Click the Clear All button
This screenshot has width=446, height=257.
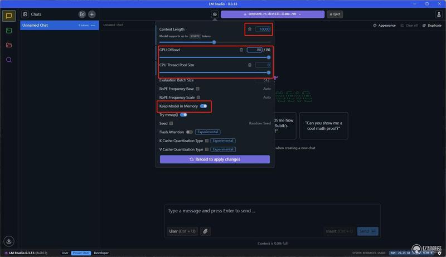[409, 25]
